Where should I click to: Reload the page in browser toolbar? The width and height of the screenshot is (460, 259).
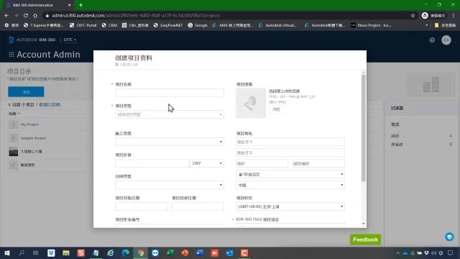[26, 16]
